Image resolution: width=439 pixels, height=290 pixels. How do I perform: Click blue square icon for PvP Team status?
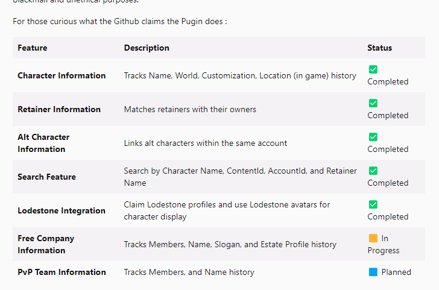pos(373,272)
